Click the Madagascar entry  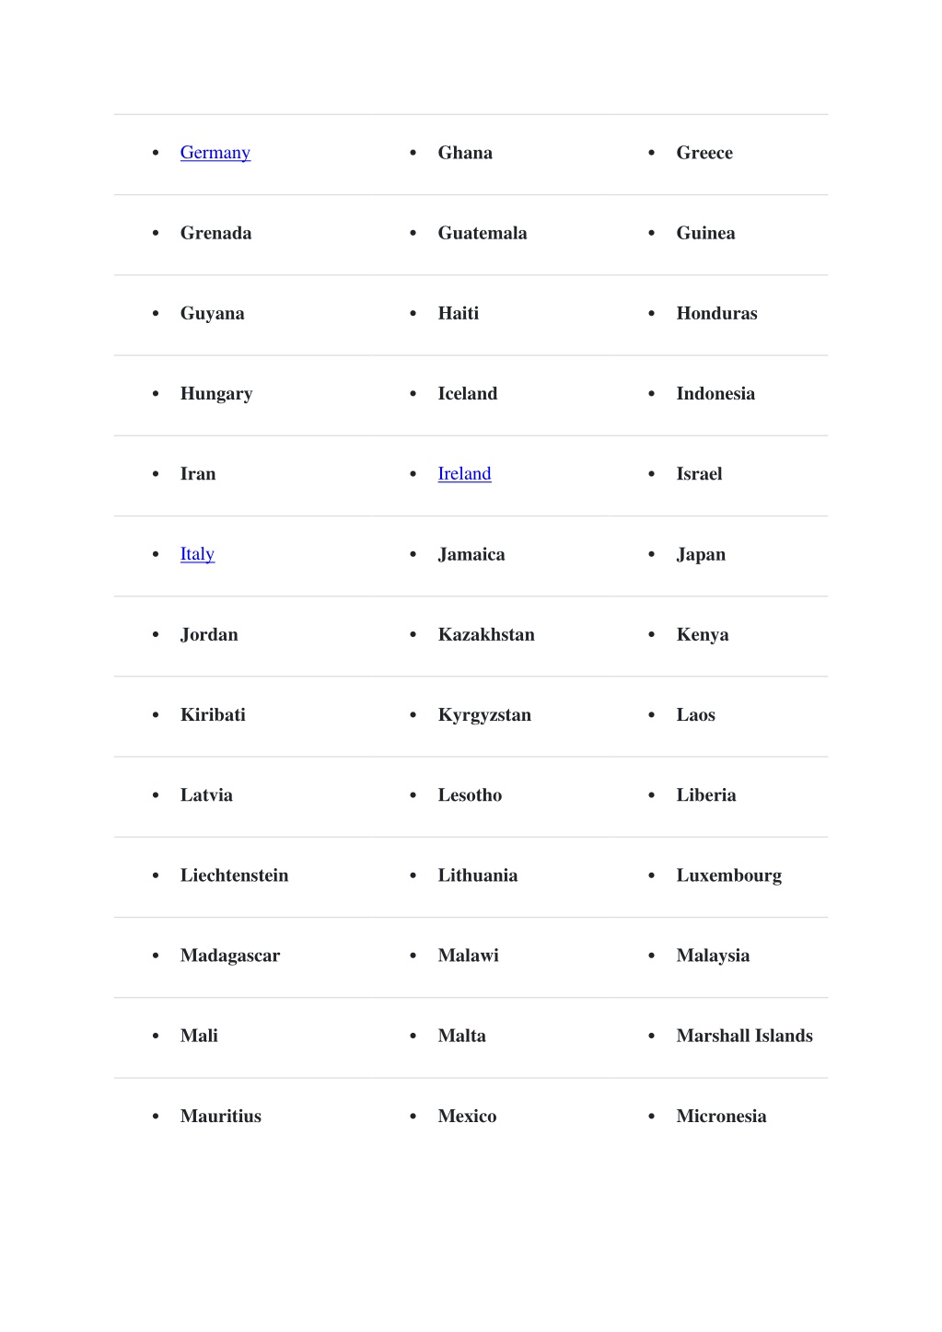pos(230,956)
